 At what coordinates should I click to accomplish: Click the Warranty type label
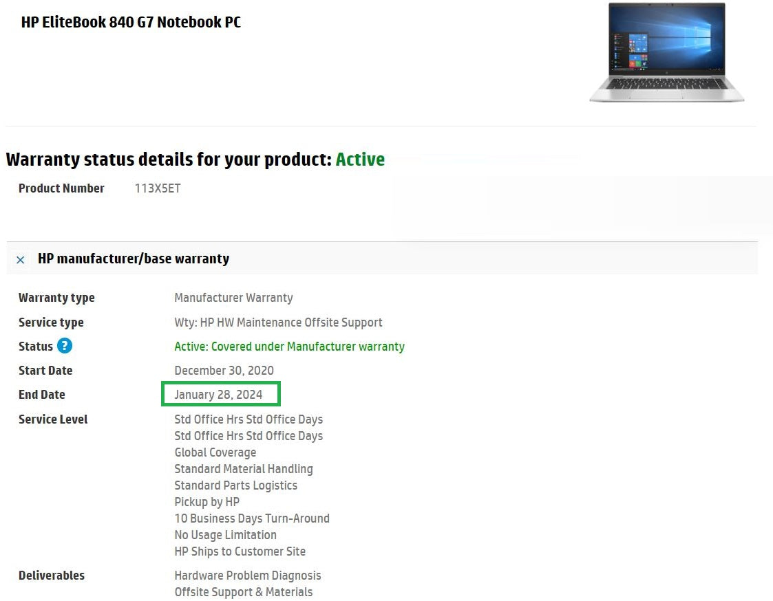(56, 298)
